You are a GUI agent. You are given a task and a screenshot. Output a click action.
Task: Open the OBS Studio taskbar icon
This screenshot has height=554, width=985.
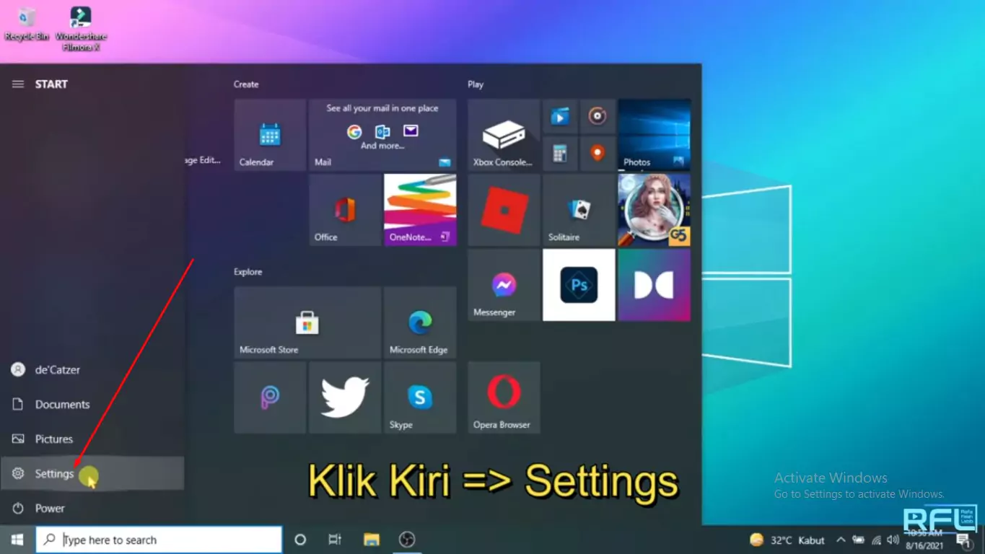point(407,540)
